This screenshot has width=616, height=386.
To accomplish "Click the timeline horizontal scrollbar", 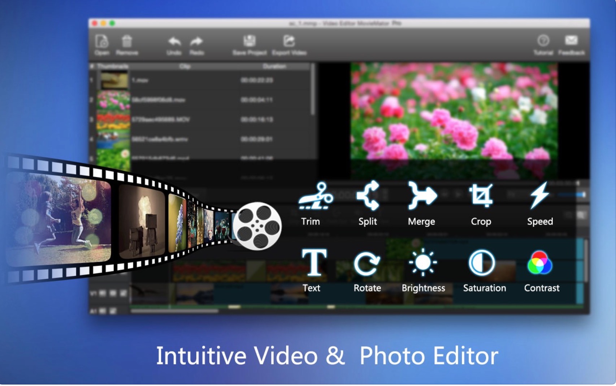I will [x=175, y=310].
